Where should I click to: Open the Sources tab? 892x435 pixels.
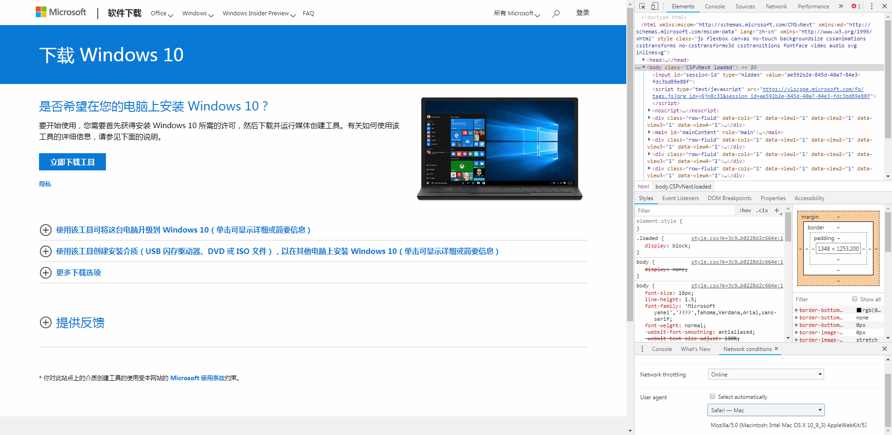pyautogui.click(x=745, y=6)
